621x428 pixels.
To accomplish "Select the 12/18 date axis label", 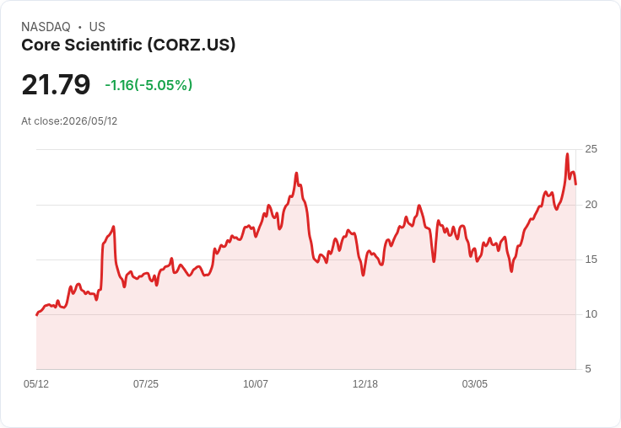I will [365, 383].
